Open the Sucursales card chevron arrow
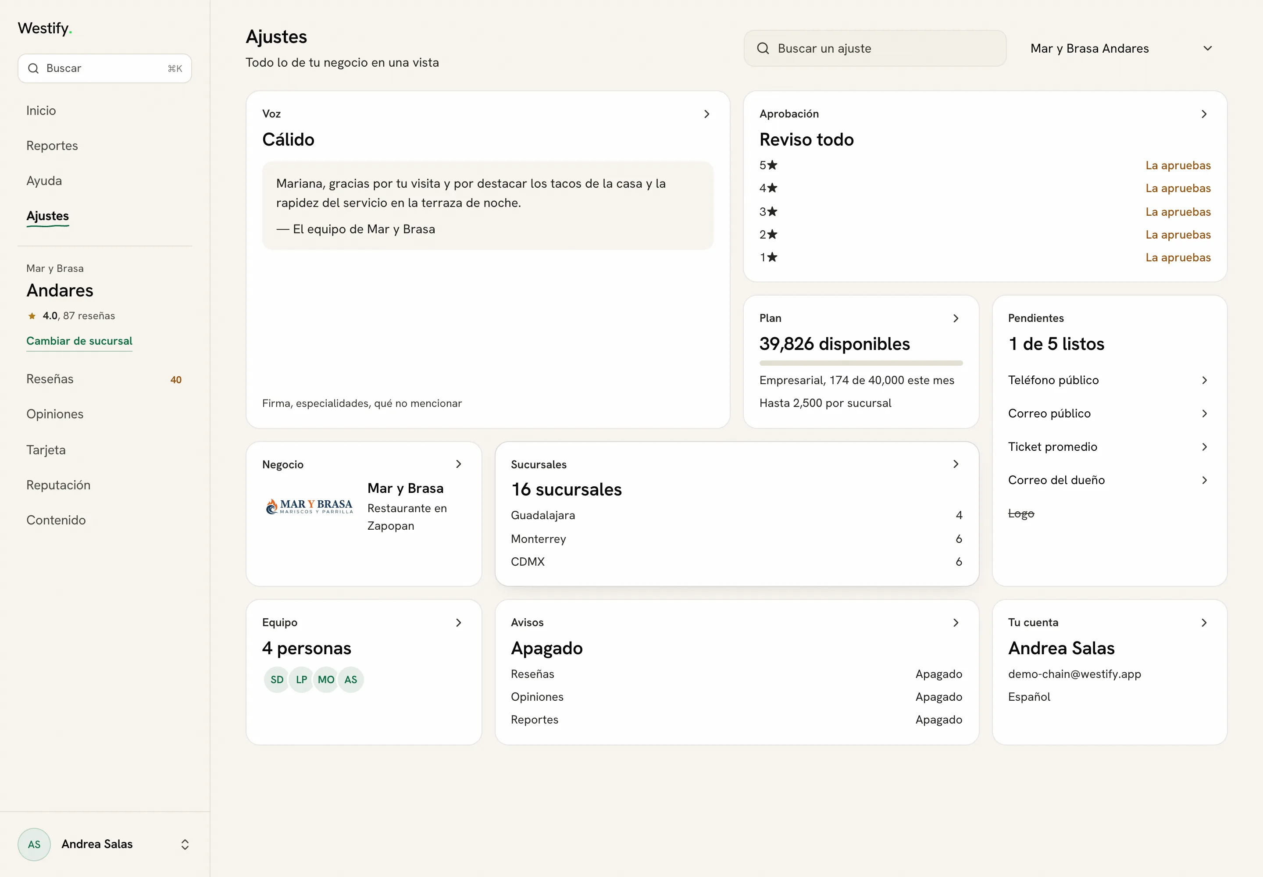This screenshot has height=877, width=1263. click(x=956, y=464)
